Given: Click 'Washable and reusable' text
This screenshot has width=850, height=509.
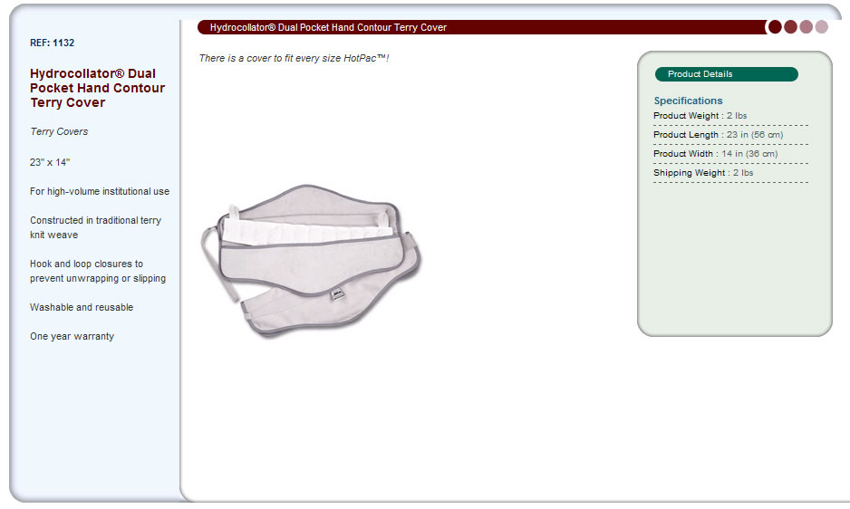Looking at the screenshot, I should [x=82, y=307].
